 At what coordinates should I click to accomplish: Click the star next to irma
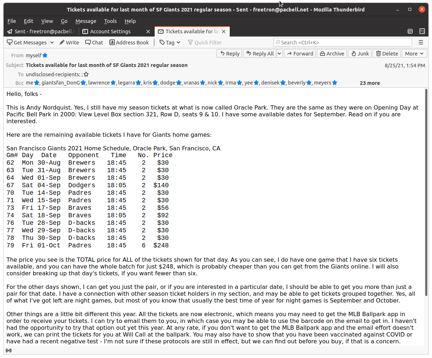click(239, 83)
